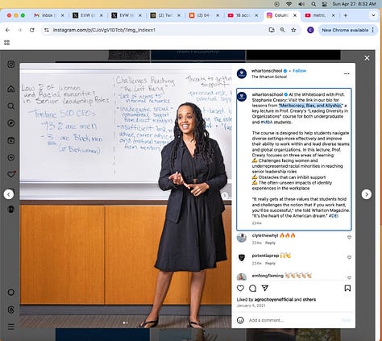Image resolution: width=382 pixels, height=341 pixels.
Task: Close the Instagram post overlay
Action: point(367,58)
